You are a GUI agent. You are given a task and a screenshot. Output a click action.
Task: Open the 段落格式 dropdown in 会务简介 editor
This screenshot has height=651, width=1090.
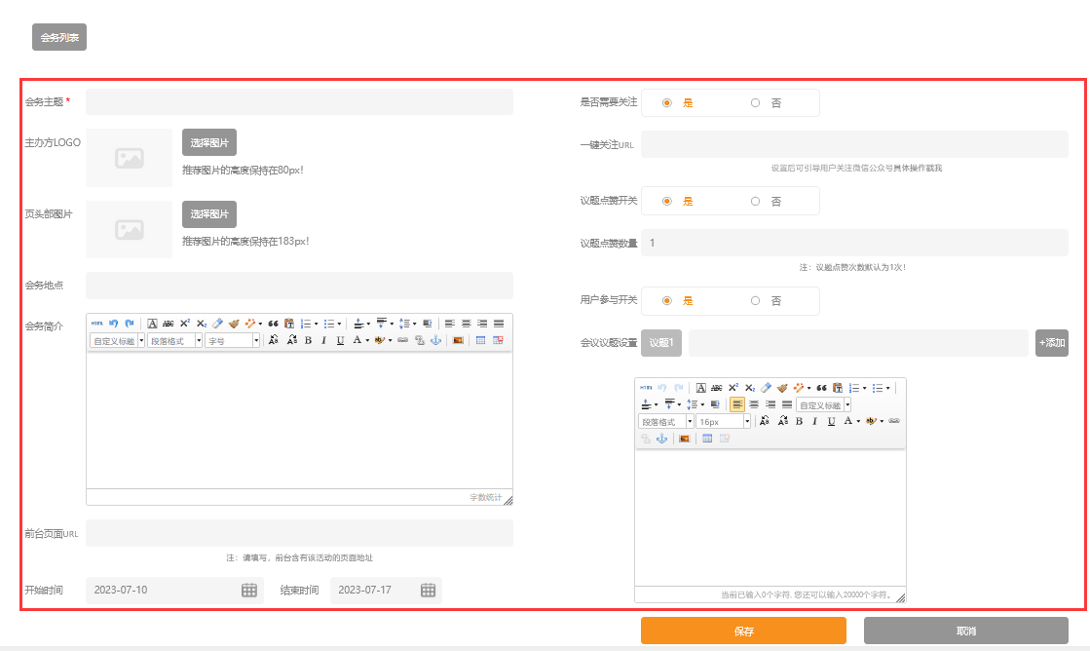[x=174, y=341]
